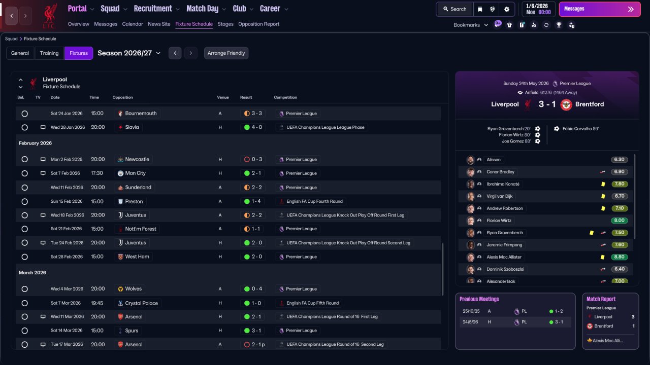The height and width of the screenshot is (365, 650).
Task: Click Alisson's player portrait
Action: [471, 160]
